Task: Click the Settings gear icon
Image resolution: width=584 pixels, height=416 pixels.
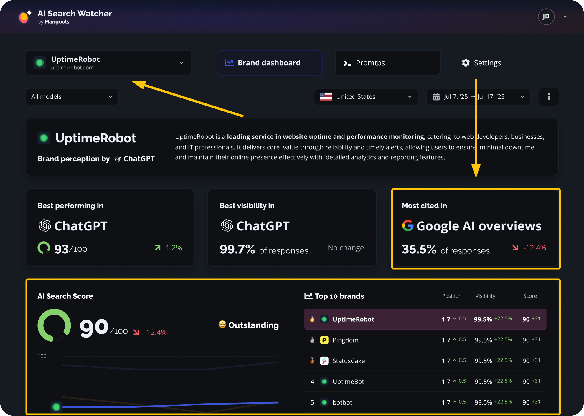Action: point(466,63)
